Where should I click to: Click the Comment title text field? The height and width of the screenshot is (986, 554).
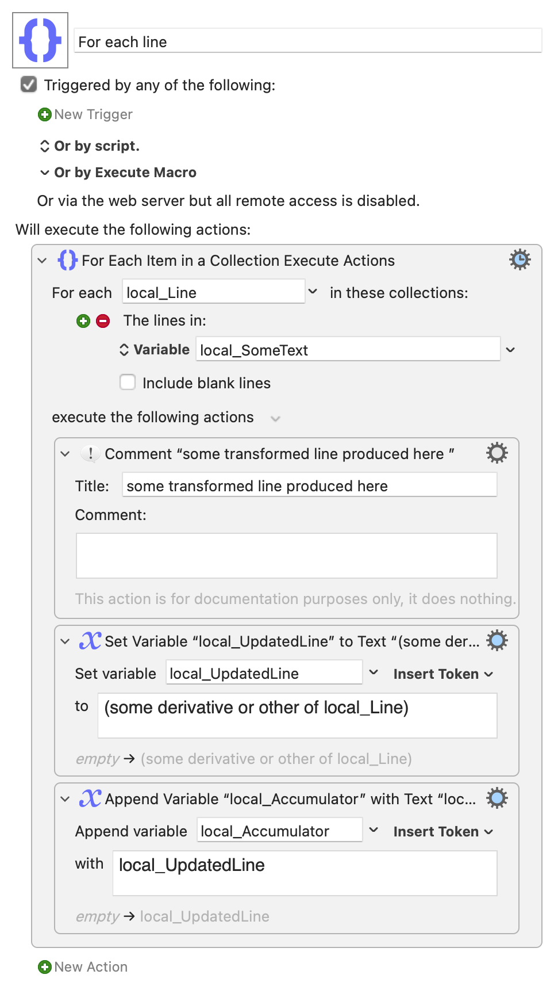[309, 486]
